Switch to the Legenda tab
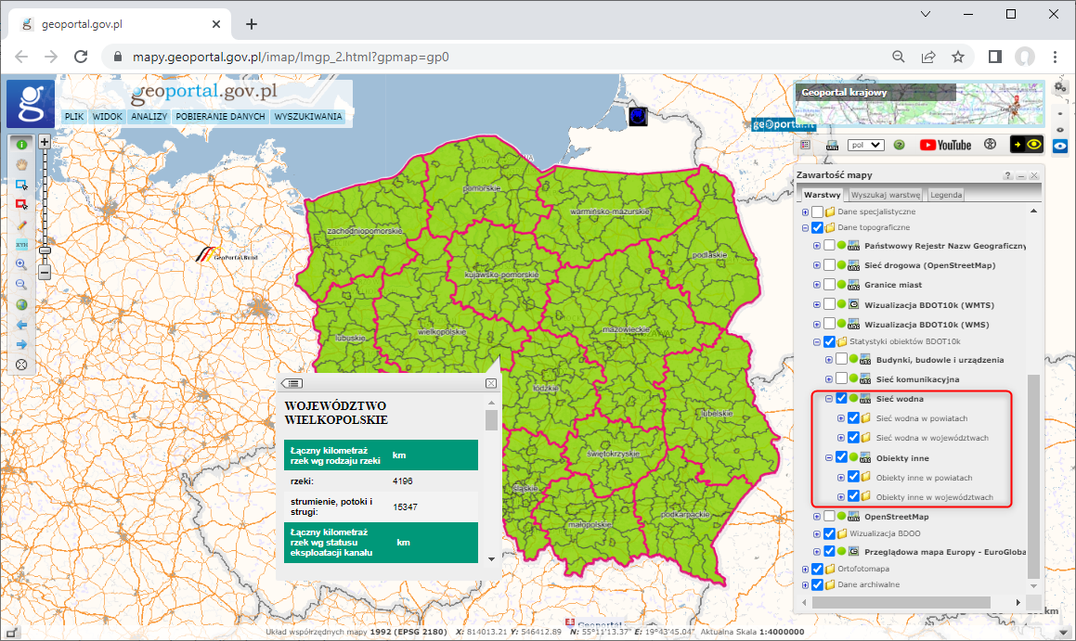The height and width of the screenshot is (641, 1076). pos(946,195)
